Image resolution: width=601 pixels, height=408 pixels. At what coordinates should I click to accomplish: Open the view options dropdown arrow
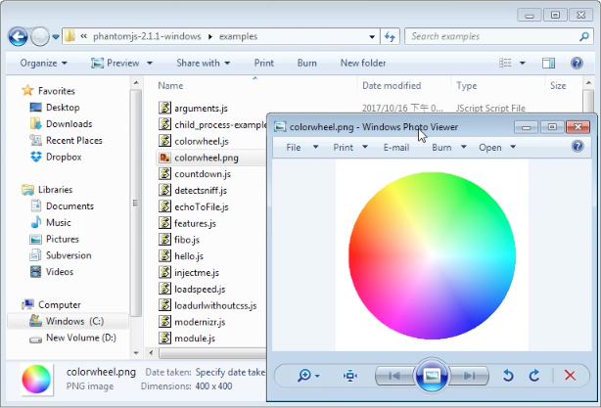coord(522,64)
